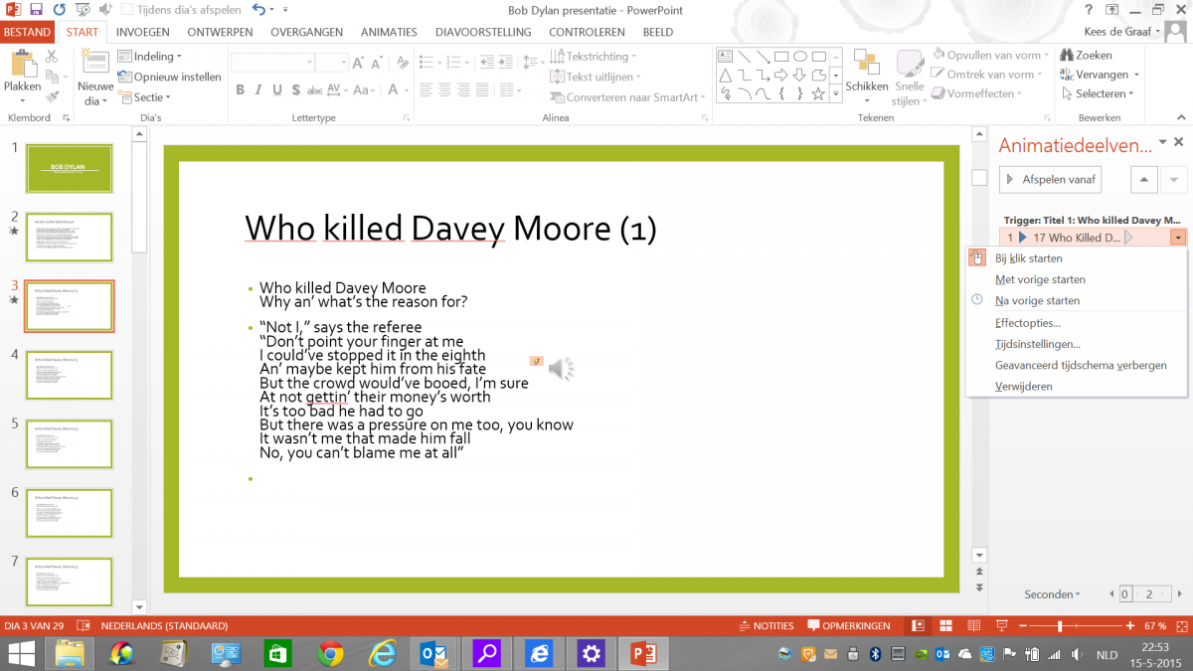
Task: Click the Zoeken binoculars icon
Action: pyautogui.click(x=1066, y=56)
